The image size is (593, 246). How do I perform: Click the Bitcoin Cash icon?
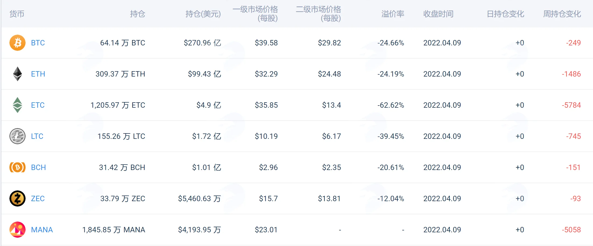(x=17, y=167)
